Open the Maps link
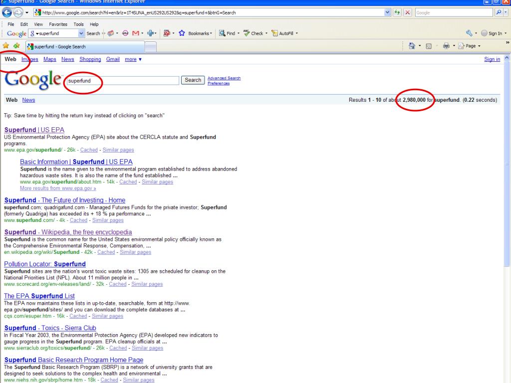 [x=49, y=59]
